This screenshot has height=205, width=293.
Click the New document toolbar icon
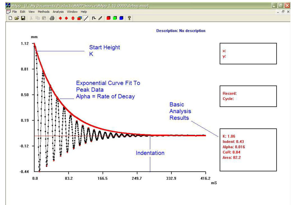10,18
